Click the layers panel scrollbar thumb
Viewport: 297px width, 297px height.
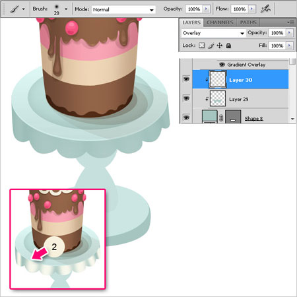click(292, 61)
